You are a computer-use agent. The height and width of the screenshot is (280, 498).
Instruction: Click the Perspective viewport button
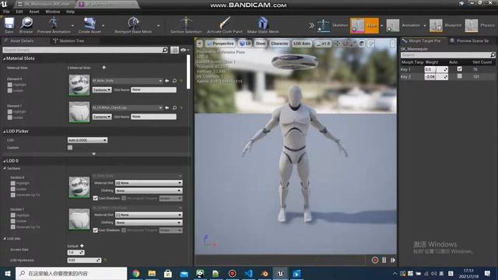pyautogui.click(x=219, y=44)
